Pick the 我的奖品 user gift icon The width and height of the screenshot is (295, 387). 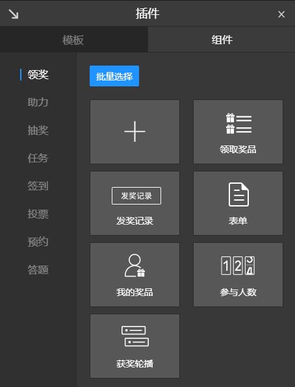(x=135, y=266)
